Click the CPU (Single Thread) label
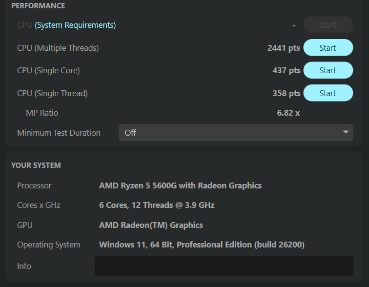Viewport: 369px width, 287px height. coord(53,93)
